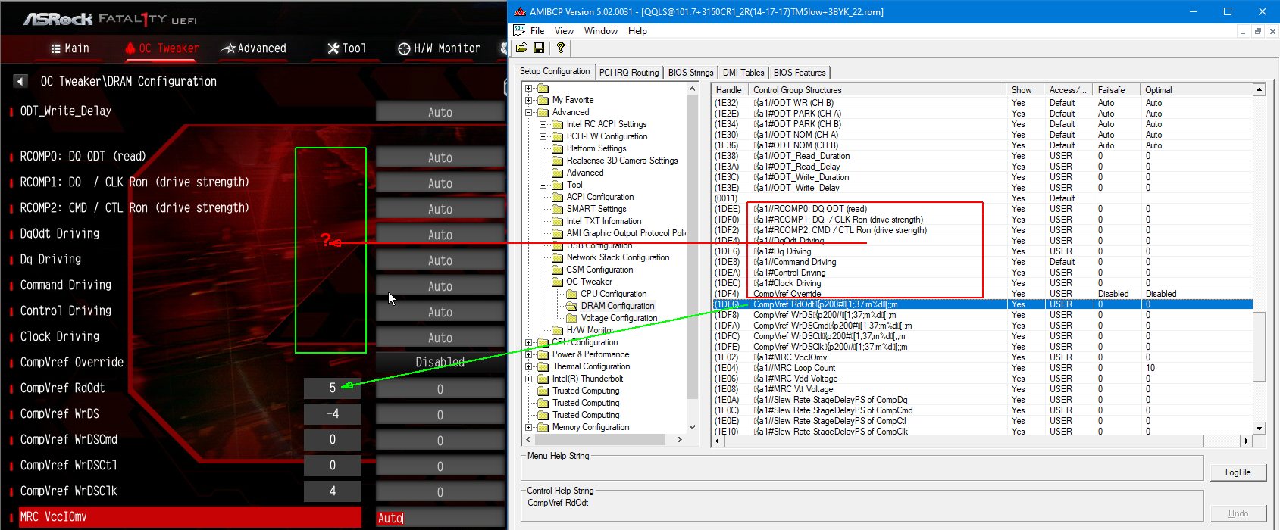Expand the PCH-FW Configuration node

(x=543, y=136)
